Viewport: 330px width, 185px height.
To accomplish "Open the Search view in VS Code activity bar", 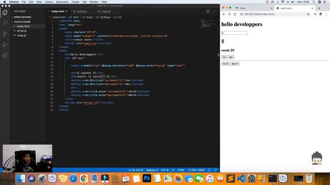I will (x=5, y=23).
